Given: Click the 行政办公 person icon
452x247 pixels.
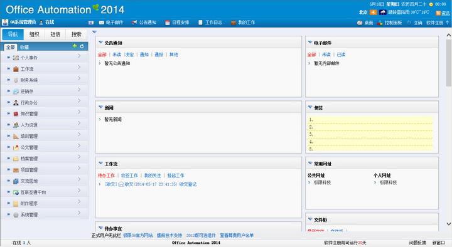Looking at the screenshot, I should click(16, 102).
